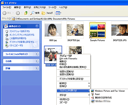Click the set desktop background task icon
The height and width of the screenshot is (105, 128).
pos(7,42)
